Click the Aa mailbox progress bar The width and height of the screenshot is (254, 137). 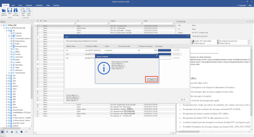(x=164, y=50)
